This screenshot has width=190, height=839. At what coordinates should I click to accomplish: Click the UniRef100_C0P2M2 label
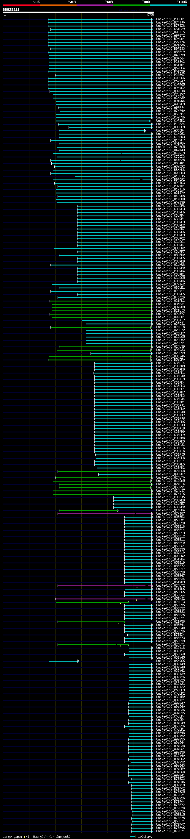[x=170, y=121]
